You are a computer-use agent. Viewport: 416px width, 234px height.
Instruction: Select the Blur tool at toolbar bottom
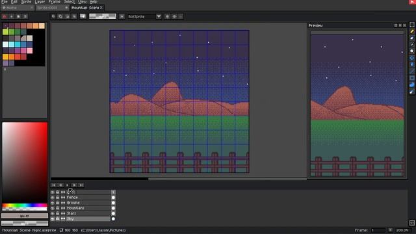411,92
